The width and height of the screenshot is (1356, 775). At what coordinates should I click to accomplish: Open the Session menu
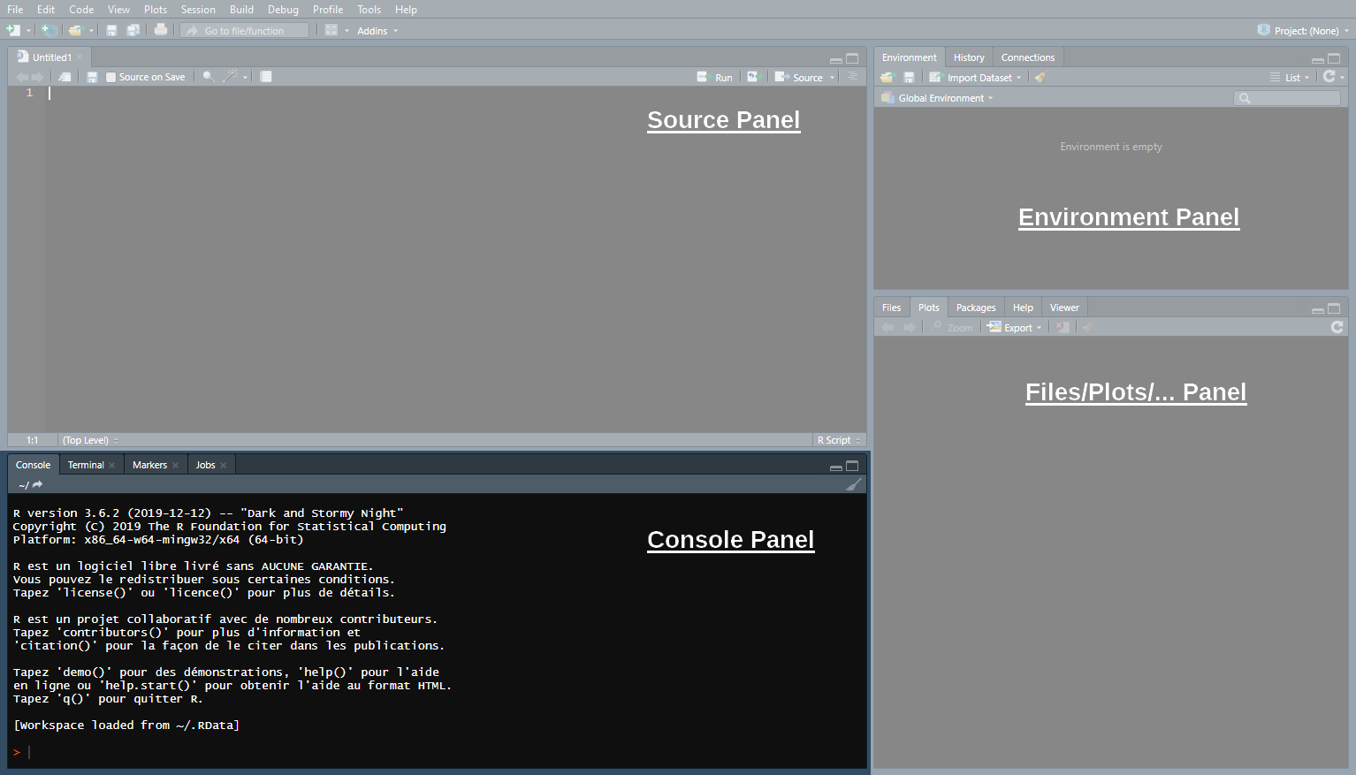198,10
